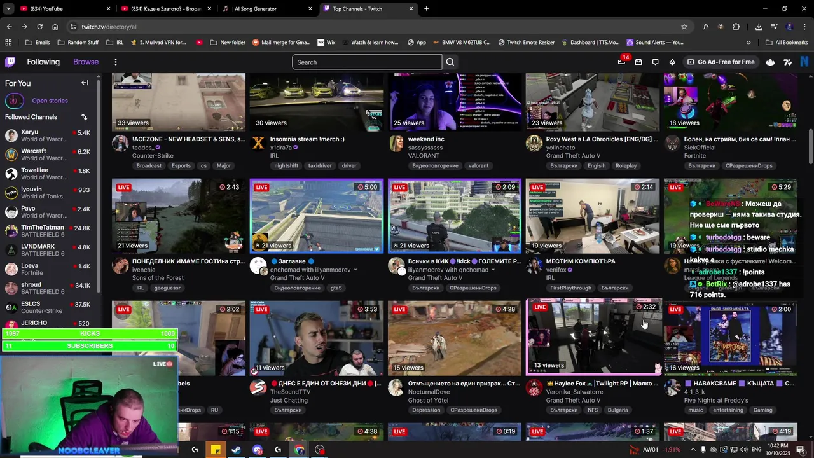Open qnchomad's Заглавие stream thumbnail
Screen dimensions: 814x458
(x=317, y=216)
